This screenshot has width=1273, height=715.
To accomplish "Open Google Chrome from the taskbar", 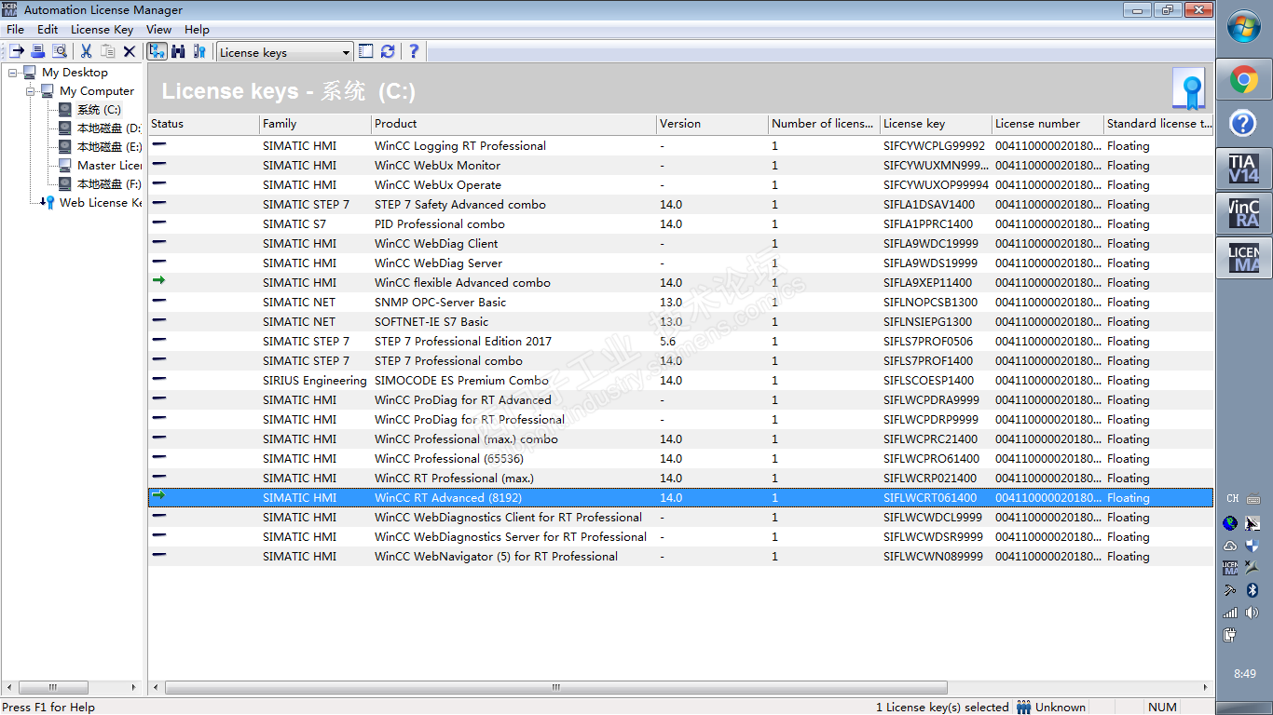I will (x=1244, y=80).
